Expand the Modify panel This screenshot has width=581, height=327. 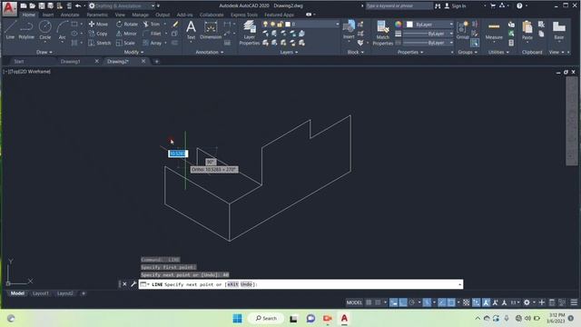tap(133, 53)
